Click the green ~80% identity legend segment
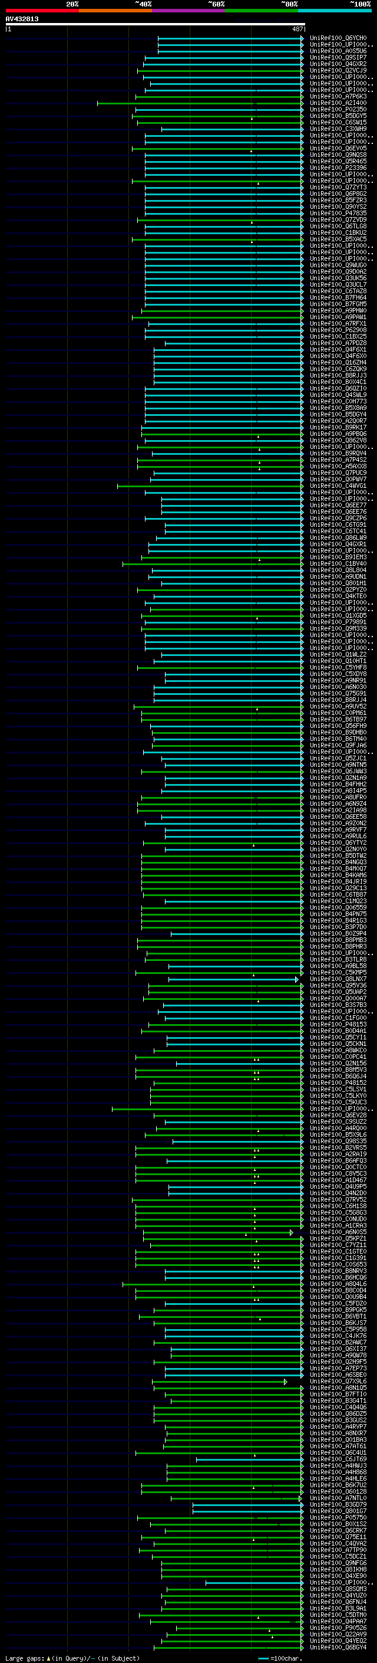 pos(262,11)
